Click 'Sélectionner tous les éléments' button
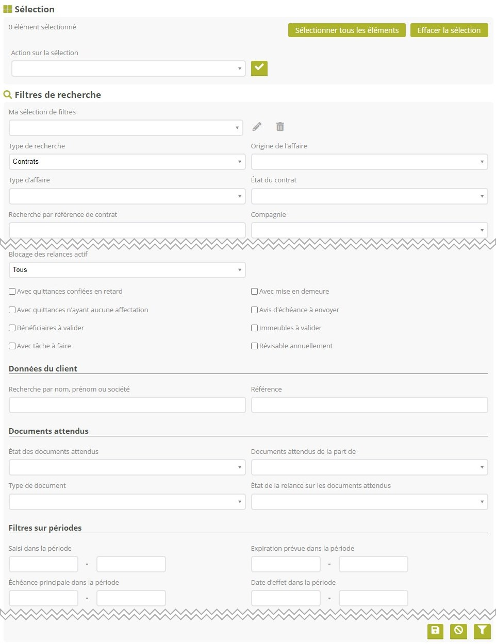This screenshot has height=644, width=496. (347, 30)
